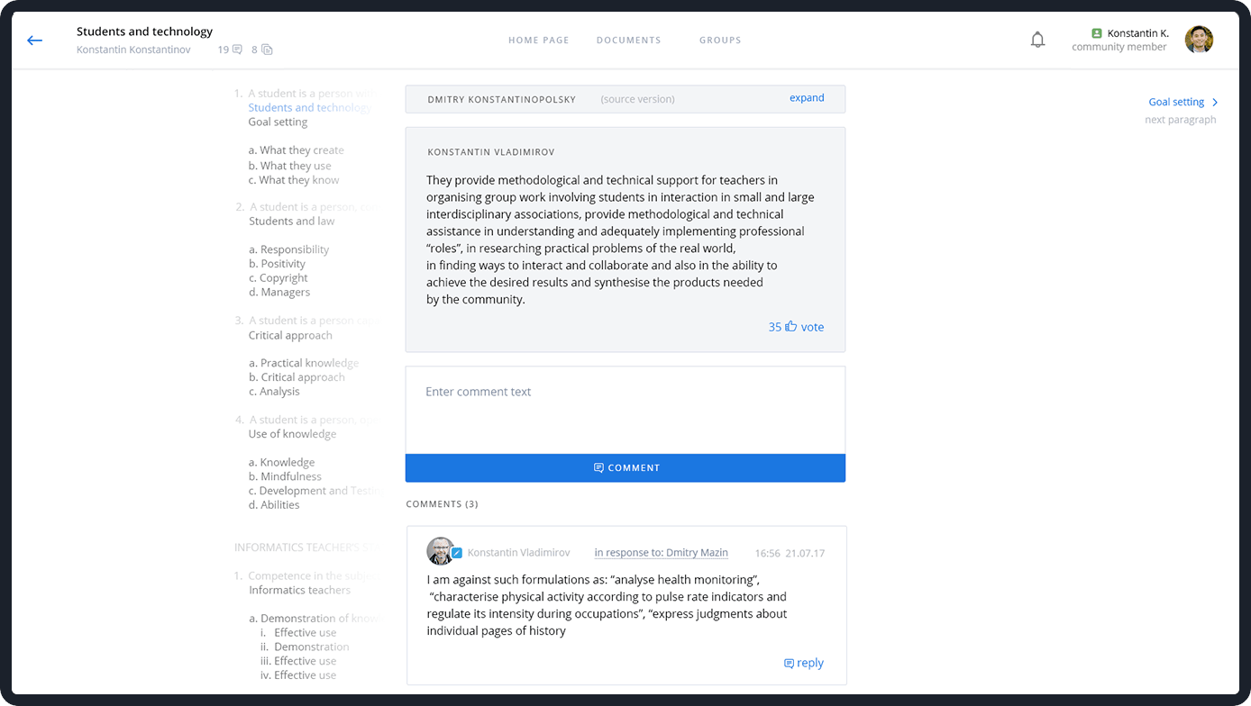Open 'a. Responsibility' outline item
The image size is (1251, 706).
pyautogui.click(x=289, y=249)
